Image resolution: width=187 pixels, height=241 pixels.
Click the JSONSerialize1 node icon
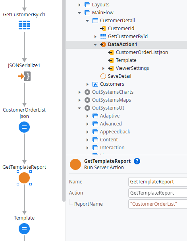coord(24,76)
